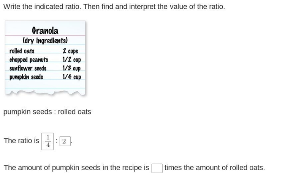The image size is (304, 179).
Task: Click the "1/4 cup" amount
Action: tap(71, 77)
